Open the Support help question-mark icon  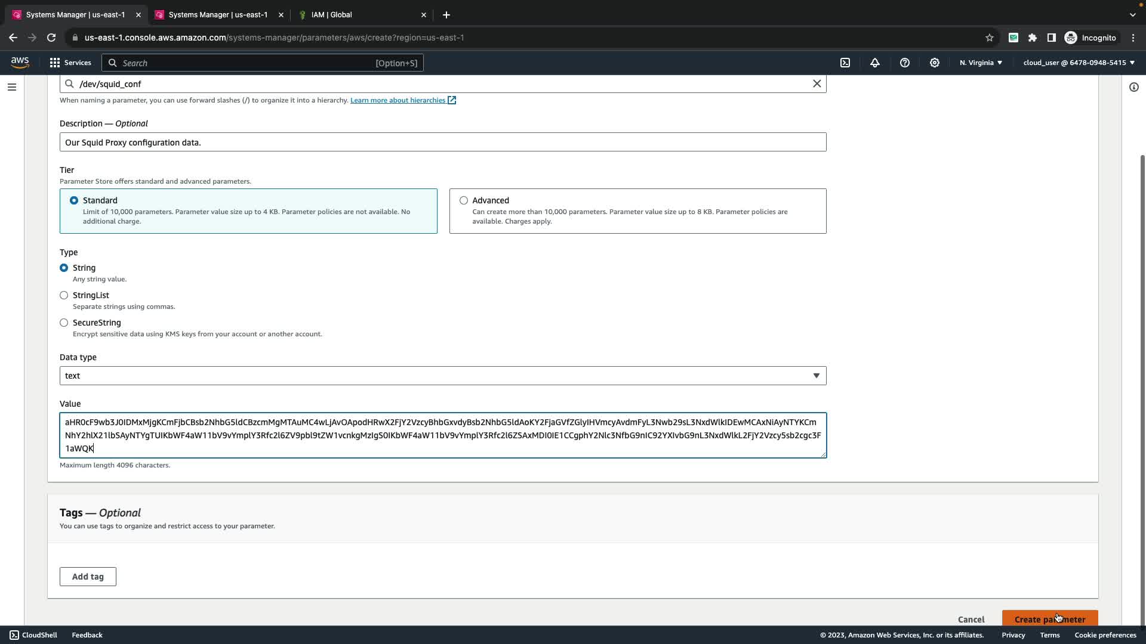[x=905, y=63]
